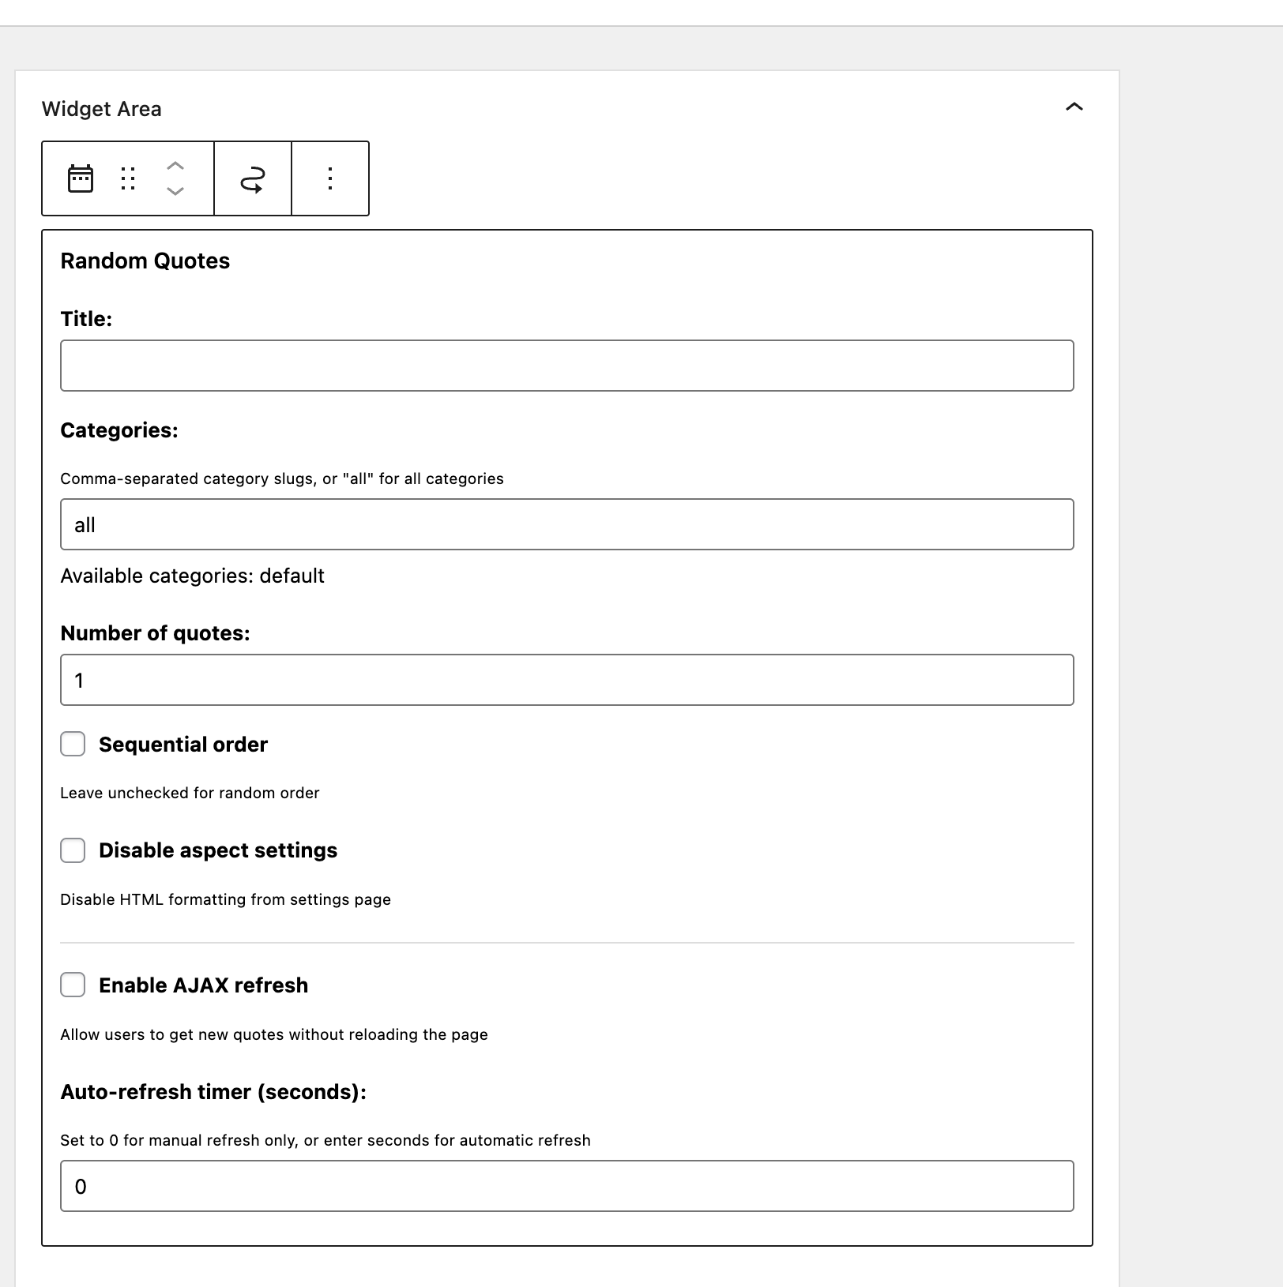Click the Random Quotes widget heading
Image resolution: width=1283 pixels, height=1287 pixels.
[145, 261]
